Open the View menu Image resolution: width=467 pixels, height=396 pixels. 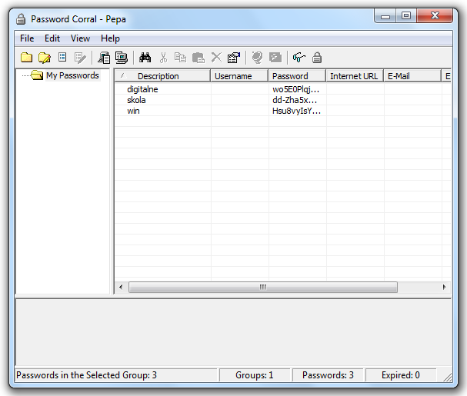pyautogui.click(x=80, y=38)
